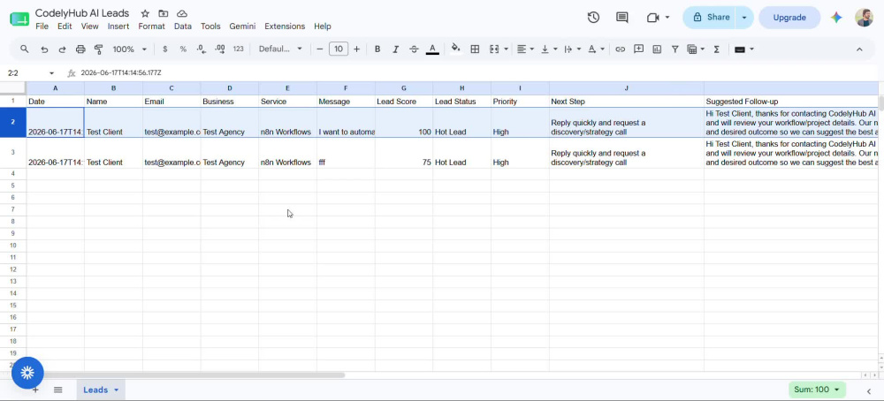Screen dimensions: 884x401
Task: Toggle bold formatting
Action: (x=377, y=49)
